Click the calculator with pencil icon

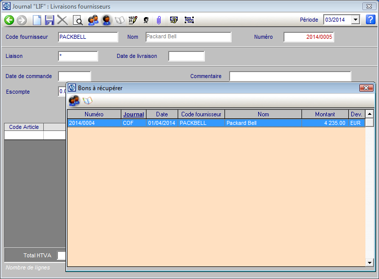133,20
